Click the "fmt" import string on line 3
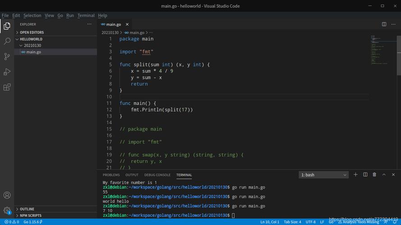Screen dimensions: 401x225 146,52
